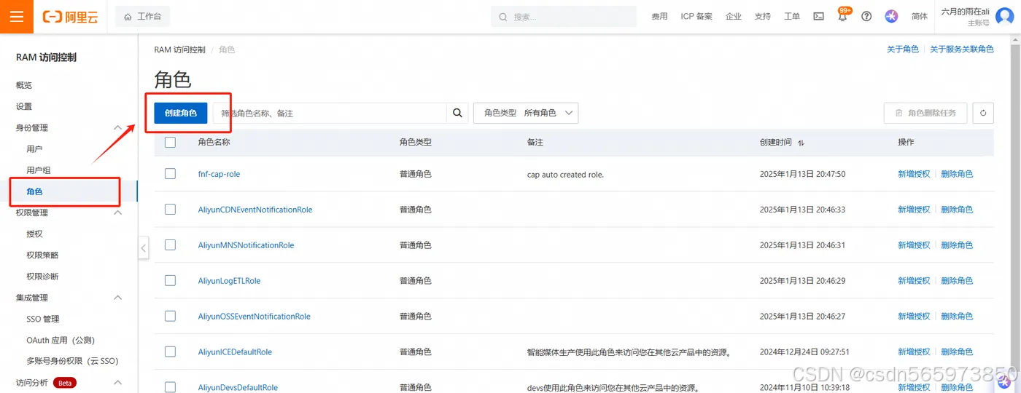
Task: Click the user avatar icon
Action: click(1004, 17)
